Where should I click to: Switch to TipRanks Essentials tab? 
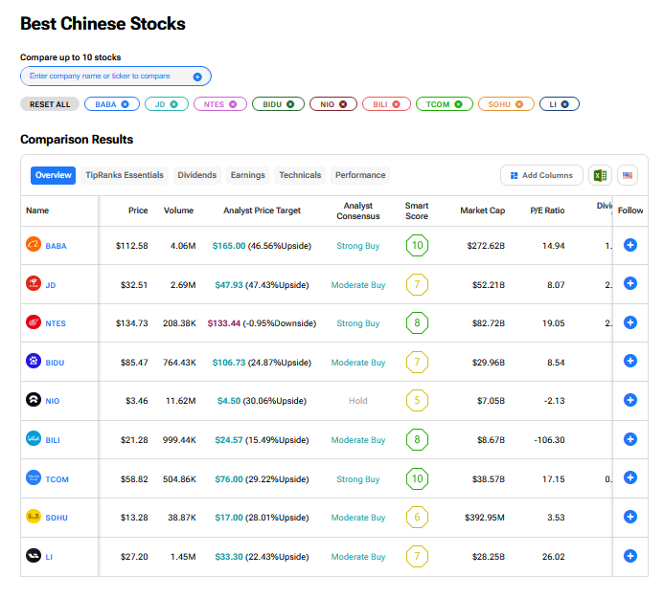pos(125,175)
